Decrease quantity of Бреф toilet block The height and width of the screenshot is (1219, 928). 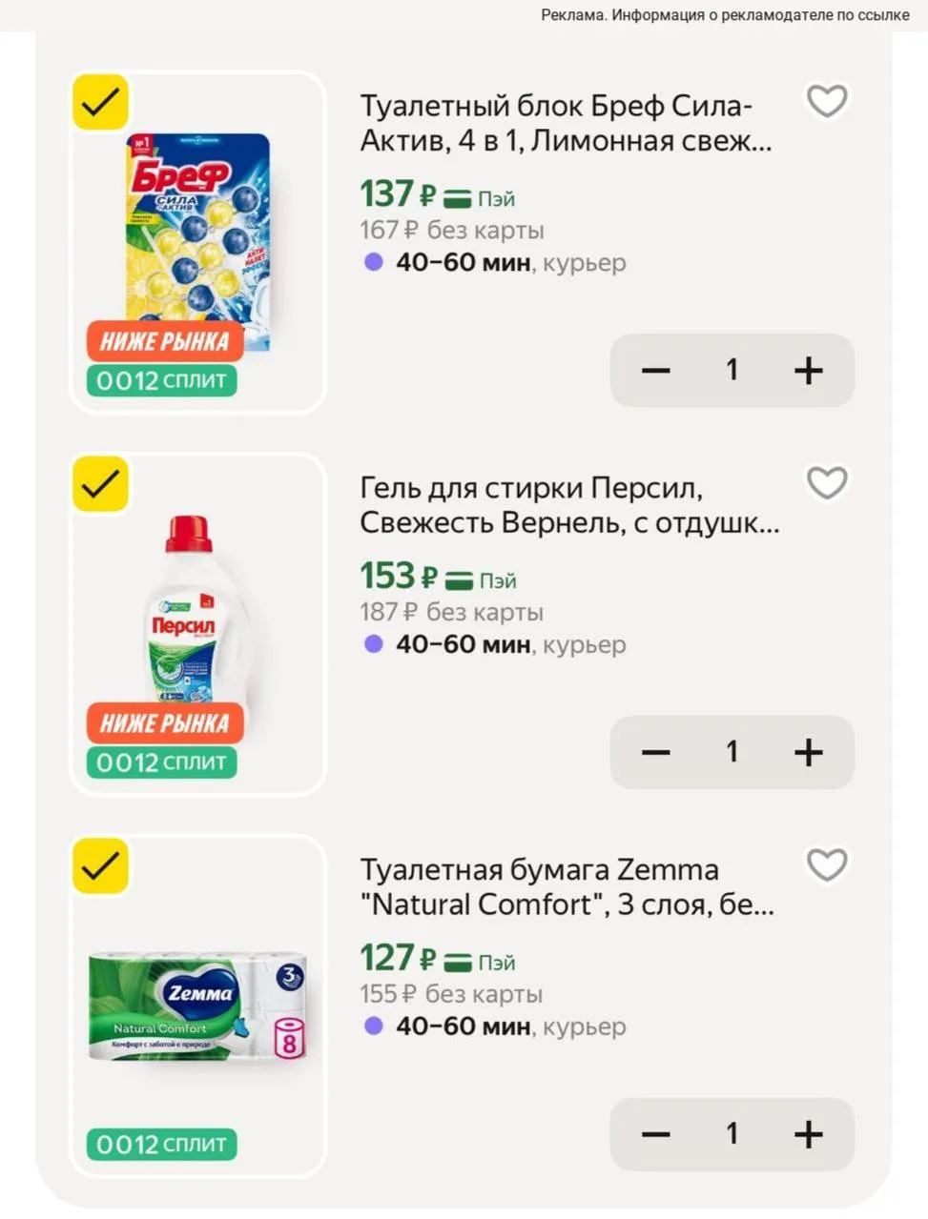[x=656, y=370]
